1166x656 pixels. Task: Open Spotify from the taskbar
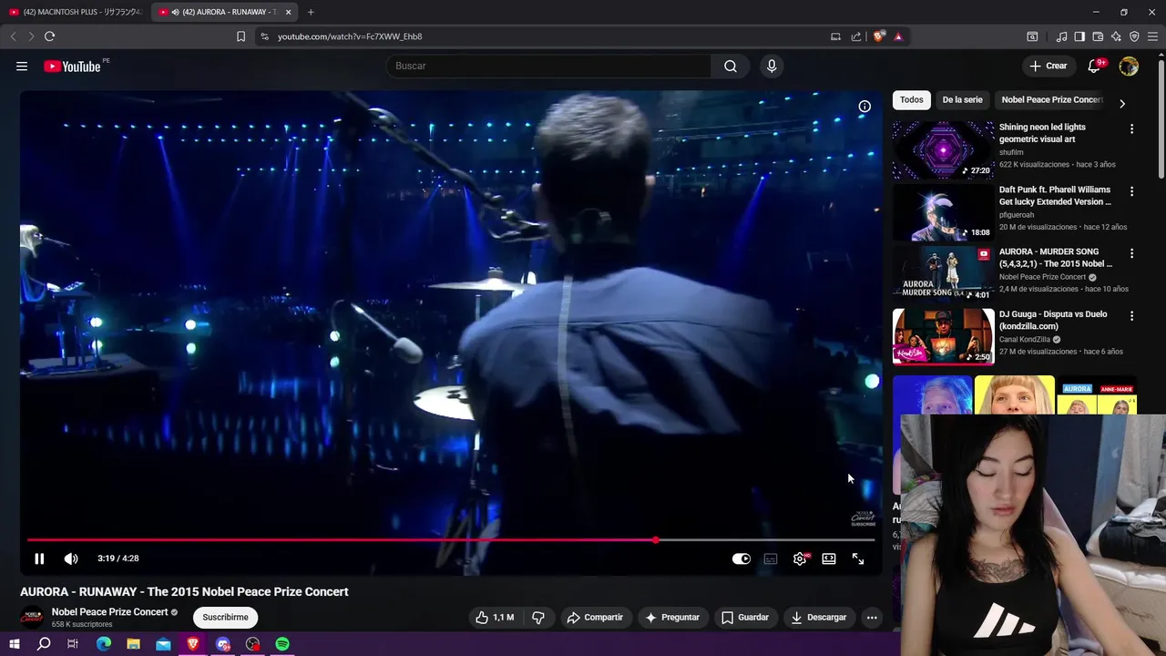click(x=282, y=644)
